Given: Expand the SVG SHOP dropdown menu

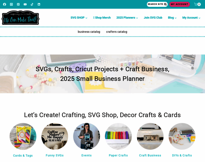Looking at the screenshot, I should (79, 18).
